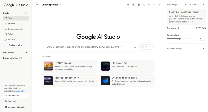Viewport: 208px width, 112px height.
Task: Click the sparkle arrows toolbar icon
Action: [149, 5]
